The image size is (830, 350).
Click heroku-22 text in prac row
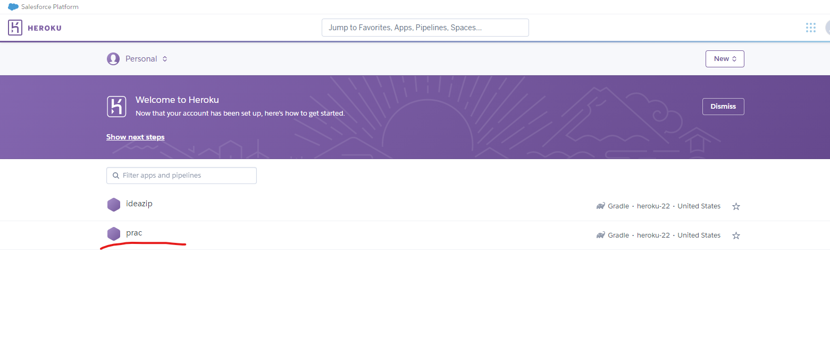(x=653, y=235)
